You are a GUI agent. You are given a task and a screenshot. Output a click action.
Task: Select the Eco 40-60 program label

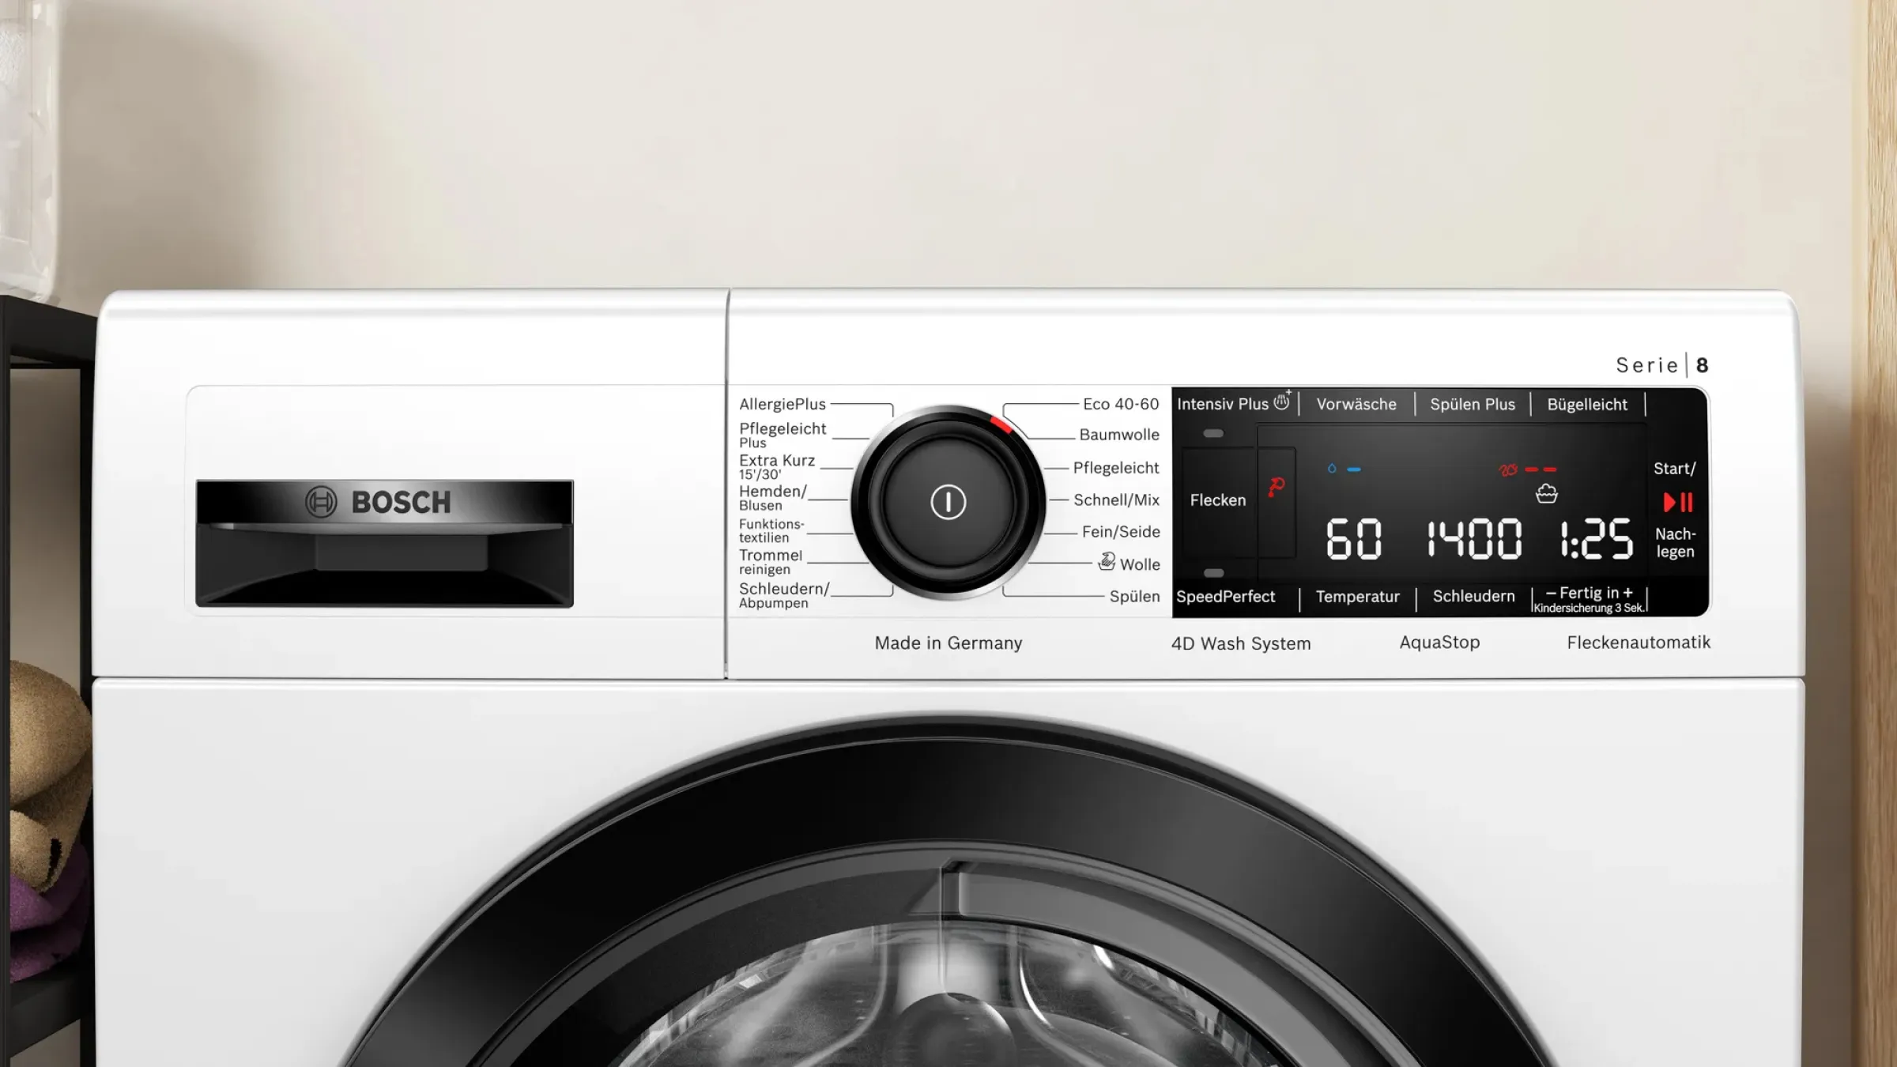point(1120,404)
